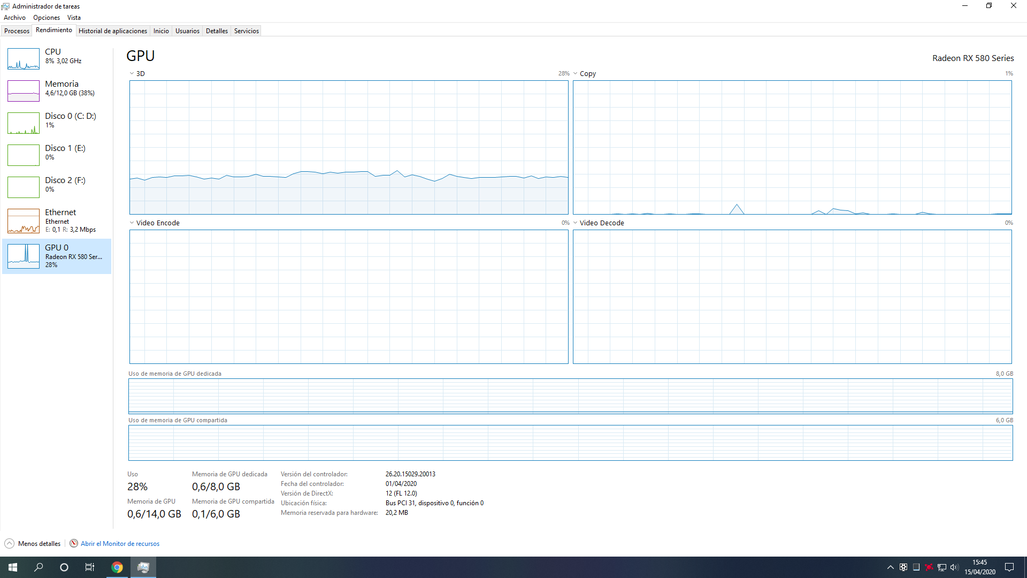Screen dimensions: 1027x578
Task: Click the Chrome icon in the taskbar
Action: point(117,567)
